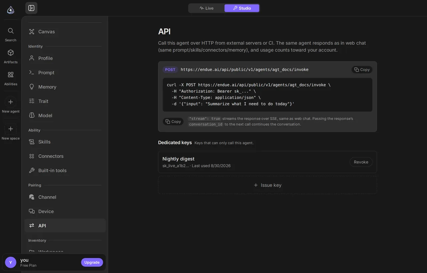Click the Dedicated keys heading
This screenshot has height=273, width=427.
tap(175, 142)
